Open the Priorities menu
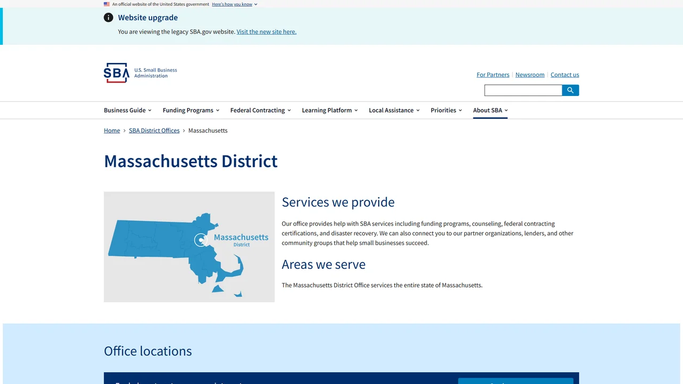This screenshot has width=683, height=384. coord(446,110)
